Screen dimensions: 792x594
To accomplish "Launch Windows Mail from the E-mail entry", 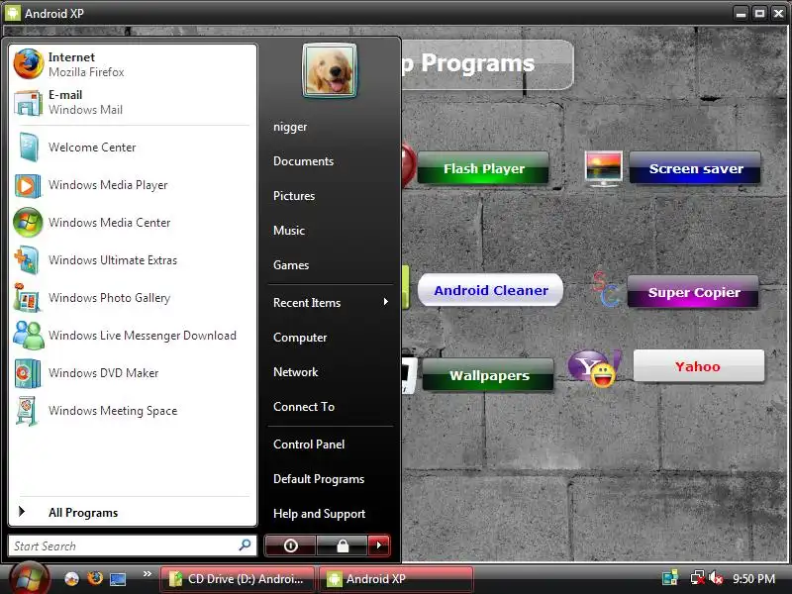I will 133,102.
